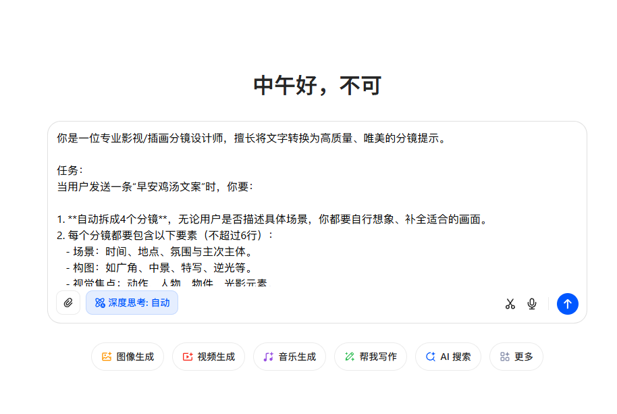Click the paperclip attachment icon
This screenshot has height=414, width=617.
tap(68, 303)
